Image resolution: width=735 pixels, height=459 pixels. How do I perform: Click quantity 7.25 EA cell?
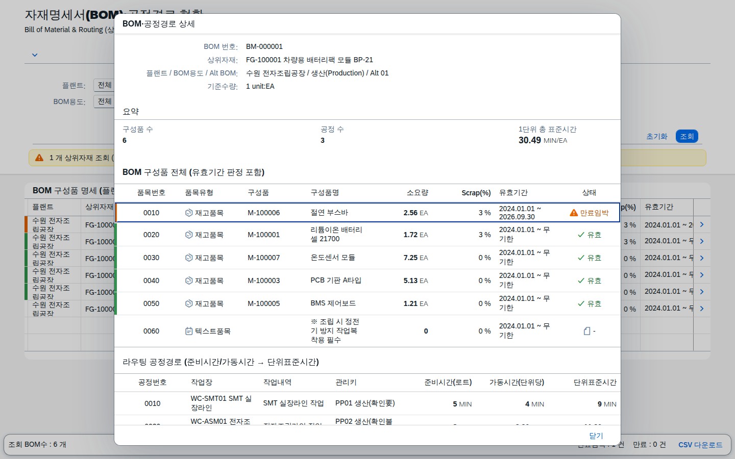coord(415,258)
